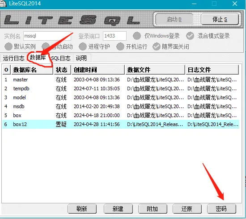Open the SQL日志 tab

(x=61, y=58)
